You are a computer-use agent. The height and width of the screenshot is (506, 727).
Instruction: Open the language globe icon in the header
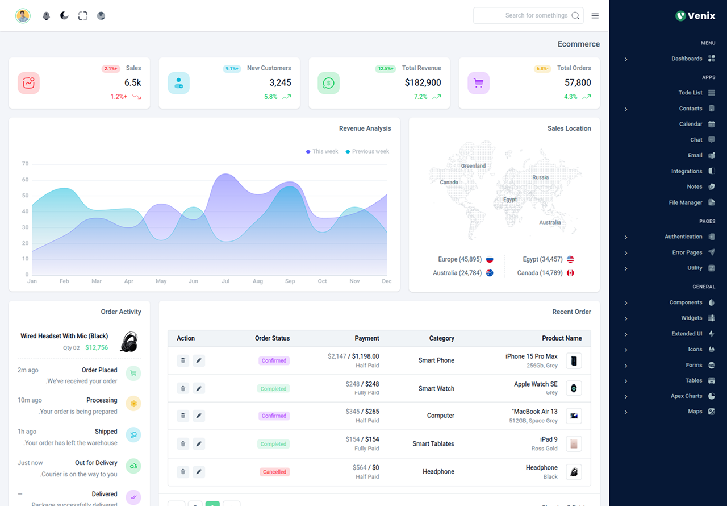(x=101, y=16)
